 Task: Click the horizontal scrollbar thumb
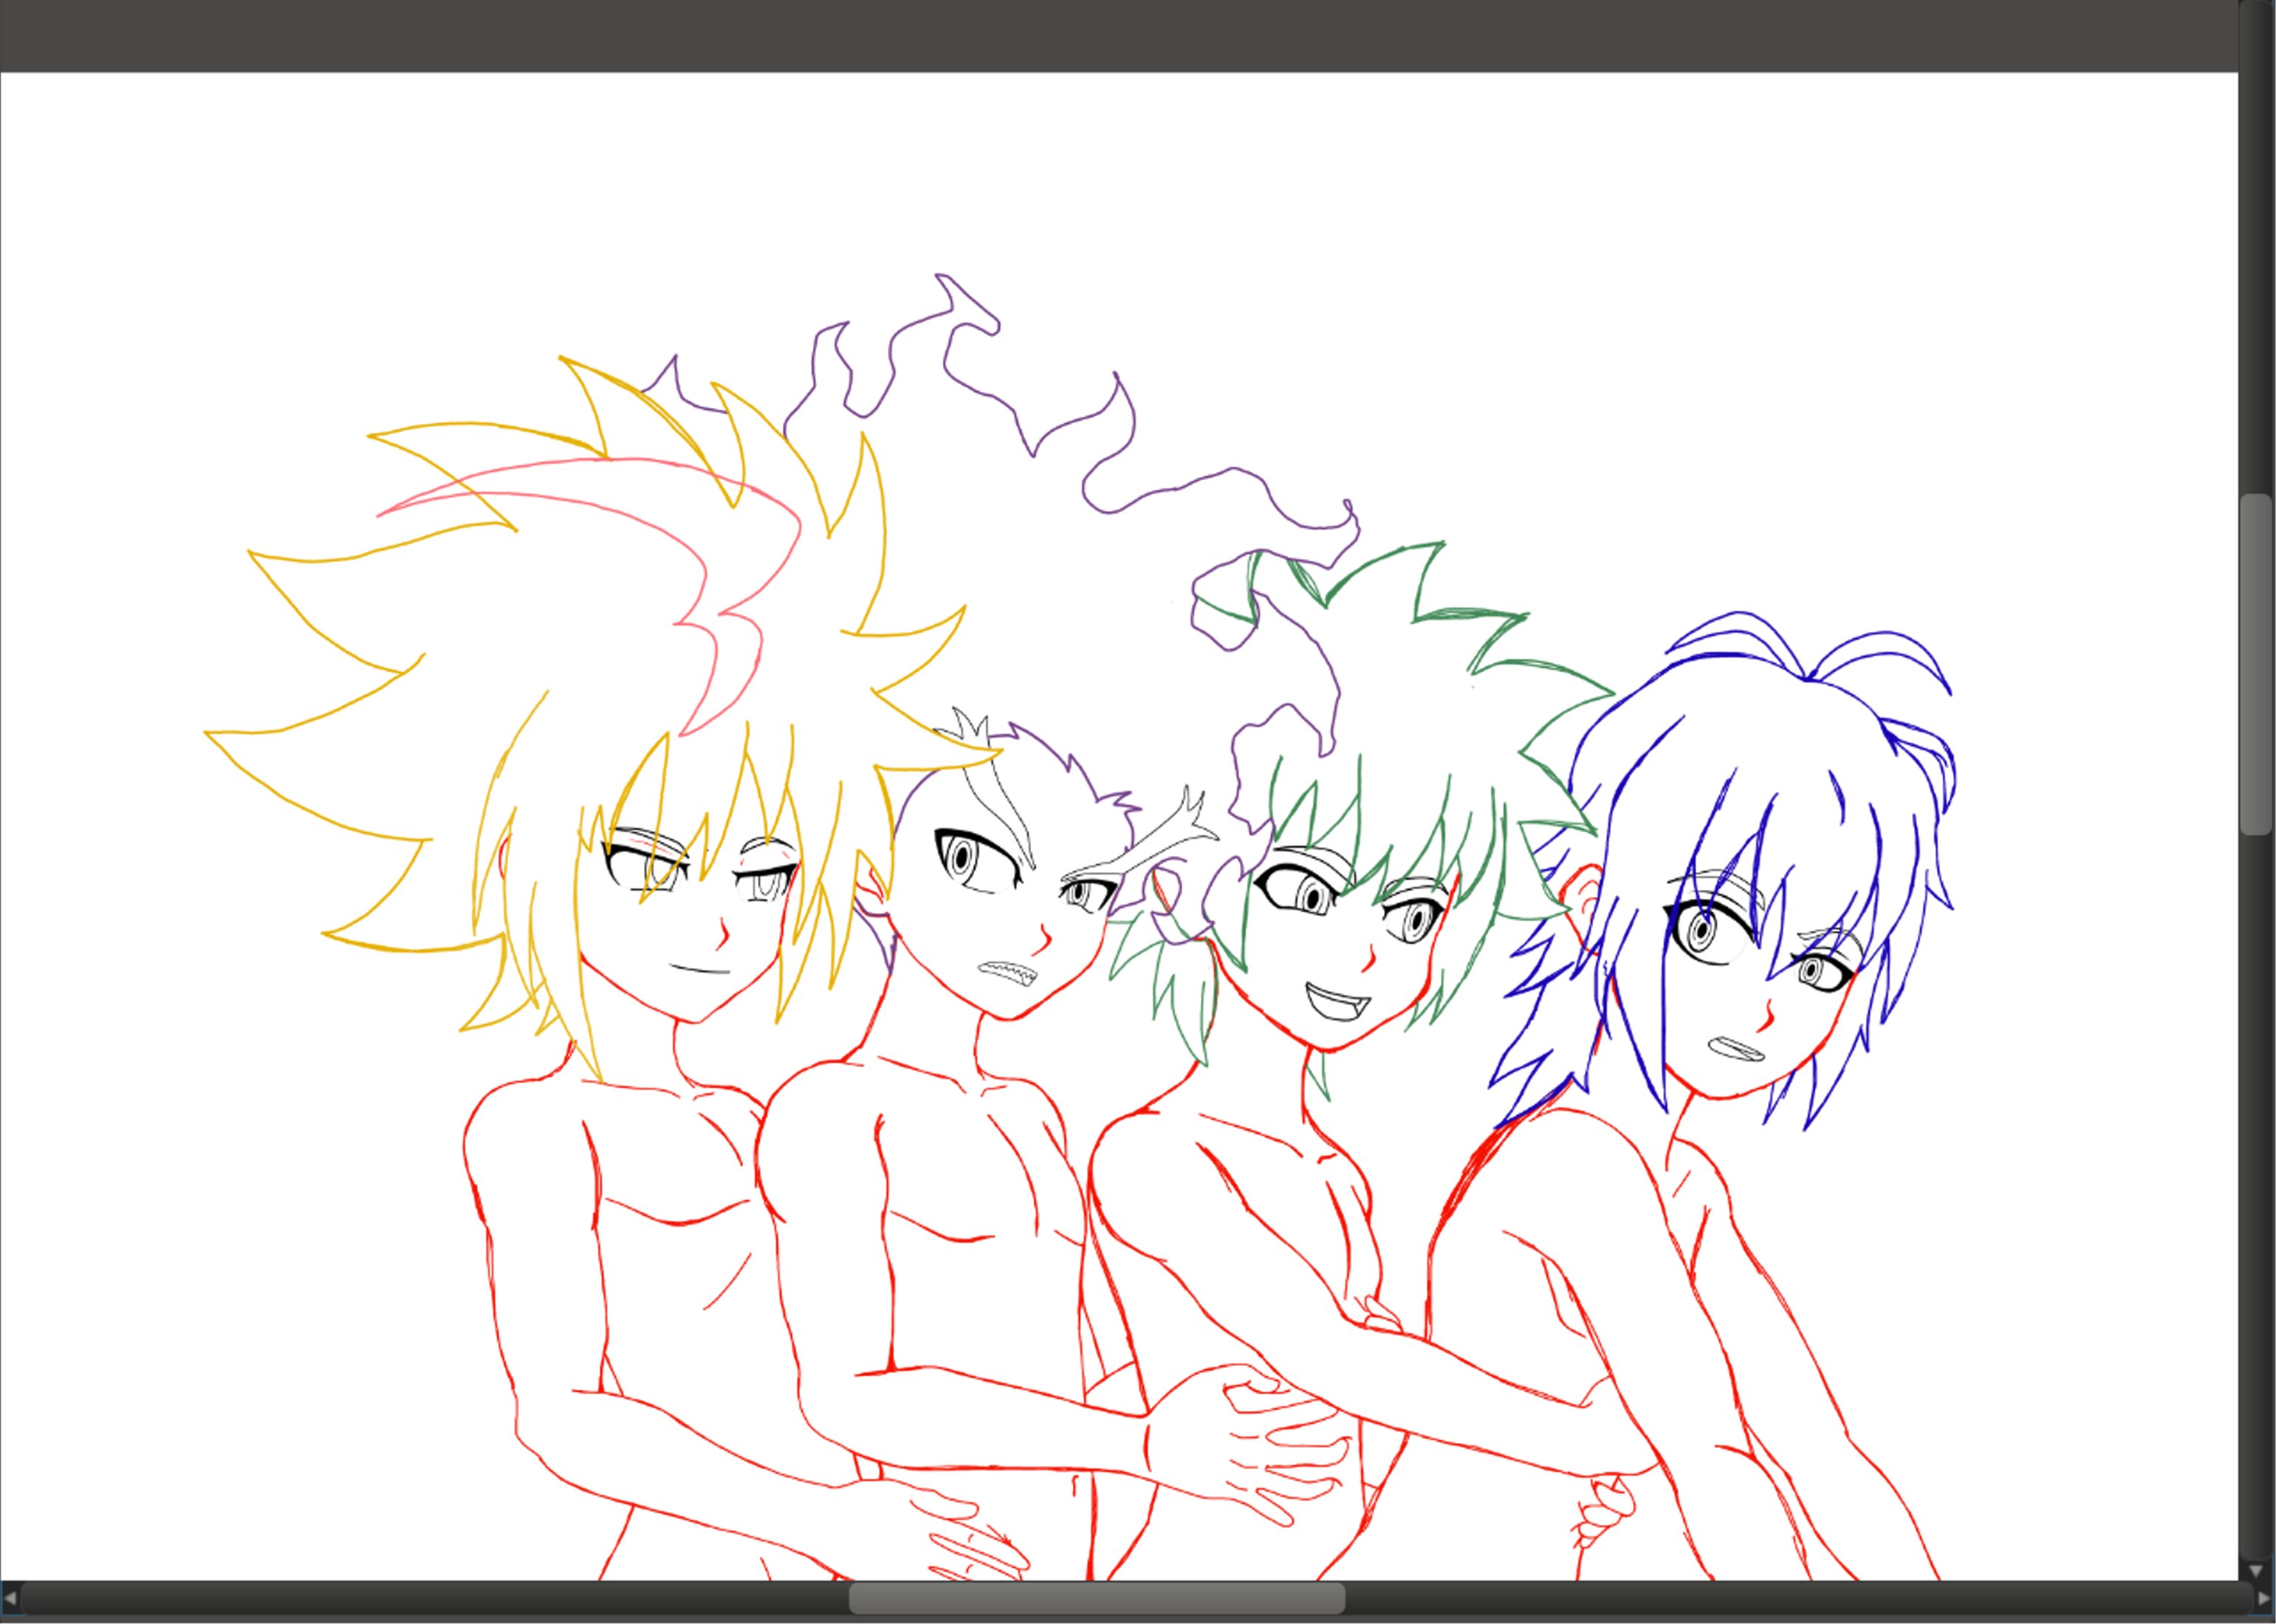tap(1096, 1598)
